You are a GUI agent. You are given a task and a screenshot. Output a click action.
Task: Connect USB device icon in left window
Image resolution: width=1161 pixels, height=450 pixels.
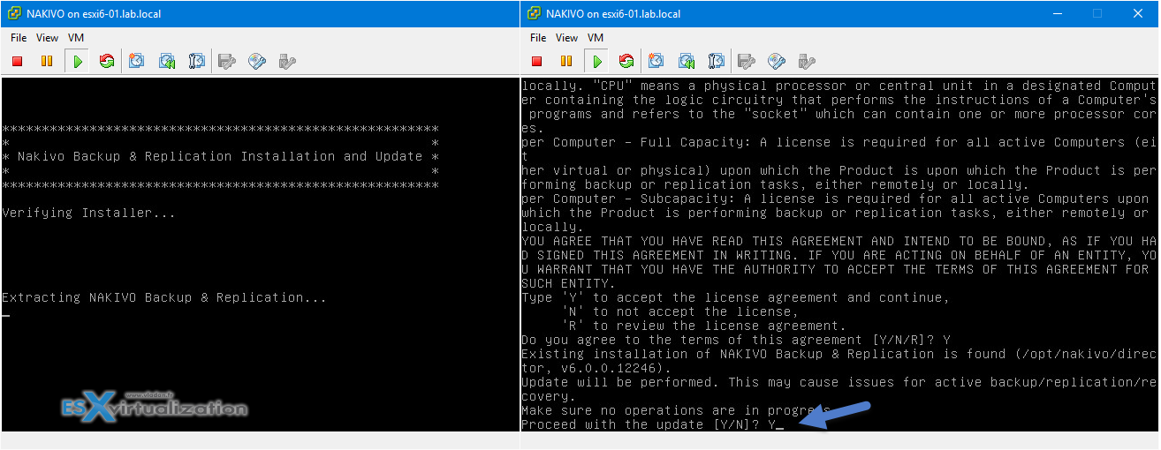[x=287, y=61]
